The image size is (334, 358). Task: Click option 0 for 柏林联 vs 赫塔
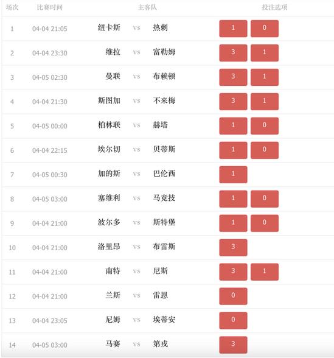pos(265,126)
